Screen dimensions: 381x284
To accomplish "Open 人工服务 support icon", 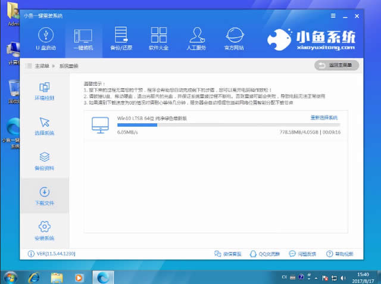I will click(x=196, y=39).
